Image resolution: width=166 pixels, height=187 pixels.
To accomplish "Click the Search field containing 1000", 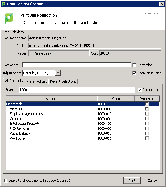I will pos(77,90).
